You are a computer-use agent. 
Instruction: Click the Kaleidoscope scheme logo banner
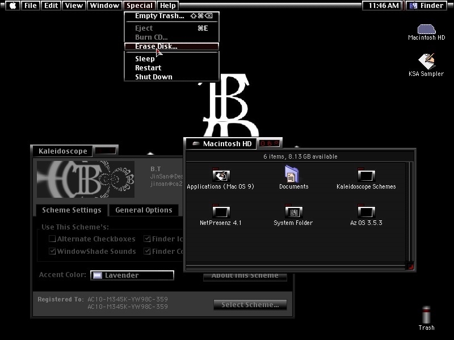point(86,179)
